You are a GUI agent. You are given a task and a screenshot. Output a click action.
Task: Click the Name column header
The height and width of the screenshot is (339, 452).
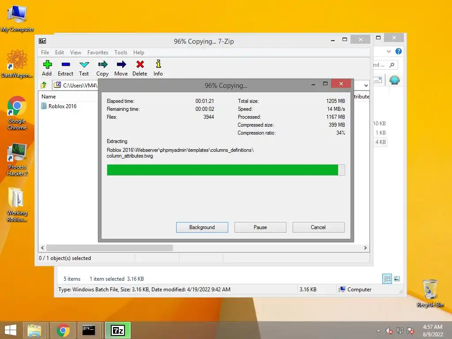tap(49, 97)
